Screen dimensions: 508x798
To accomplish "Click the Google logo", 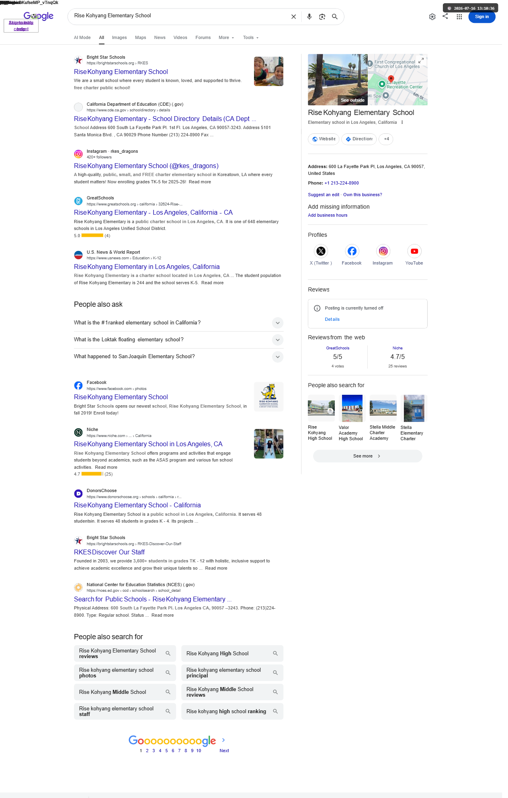I will 39,16.
